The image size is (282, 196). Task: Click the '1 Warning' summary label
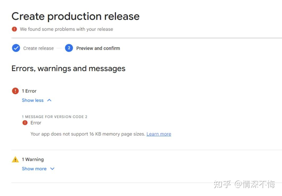[x=33, y=159]
